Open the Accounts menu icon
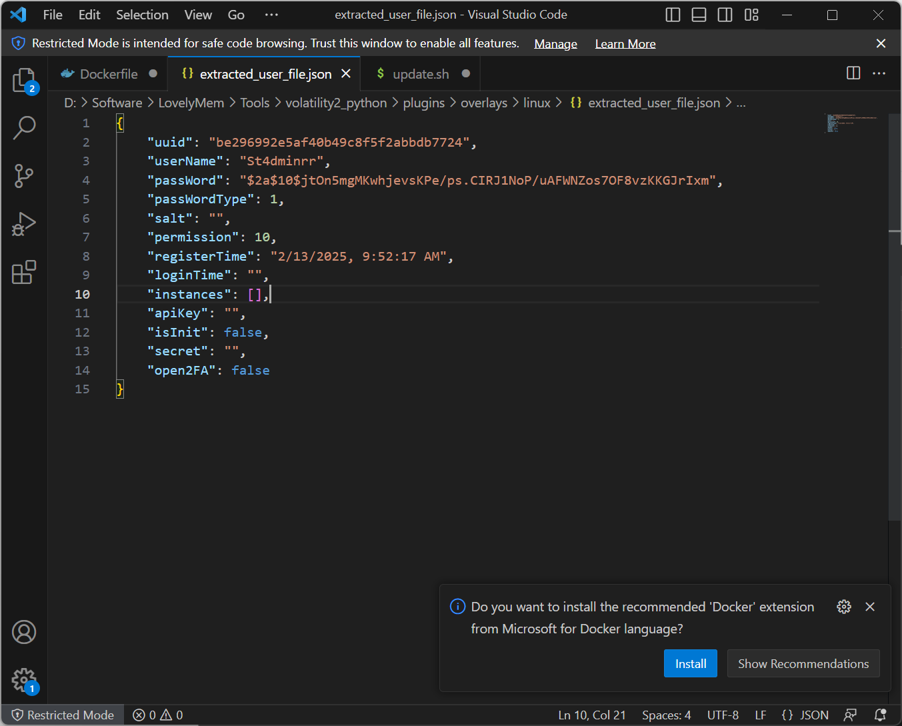Viewport: 902px width, 726px height. coord(24,632)
